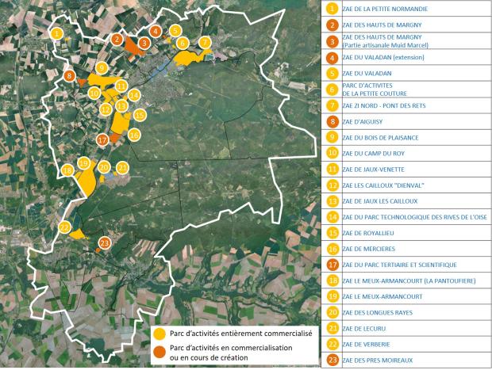The width and height of the screenshot is (492, 370).
Task: Select map marker number 19
Action: point(83,163)
